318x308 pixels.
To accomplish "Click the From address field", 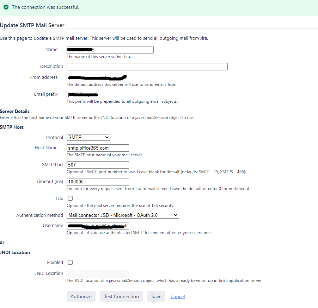I will click(98, 77).
